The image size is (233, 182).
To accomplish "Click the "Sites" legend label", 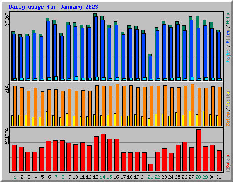I will [x=228, y=119].
